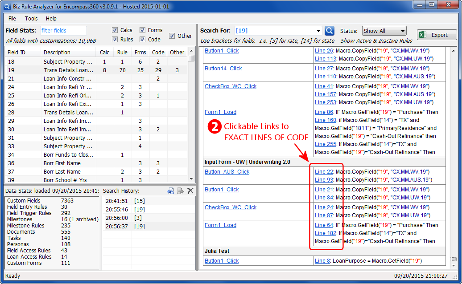The image size is (462, 284).
Task: Open the Tools menu
Action: pyautogui.click(x=31, y=19)
